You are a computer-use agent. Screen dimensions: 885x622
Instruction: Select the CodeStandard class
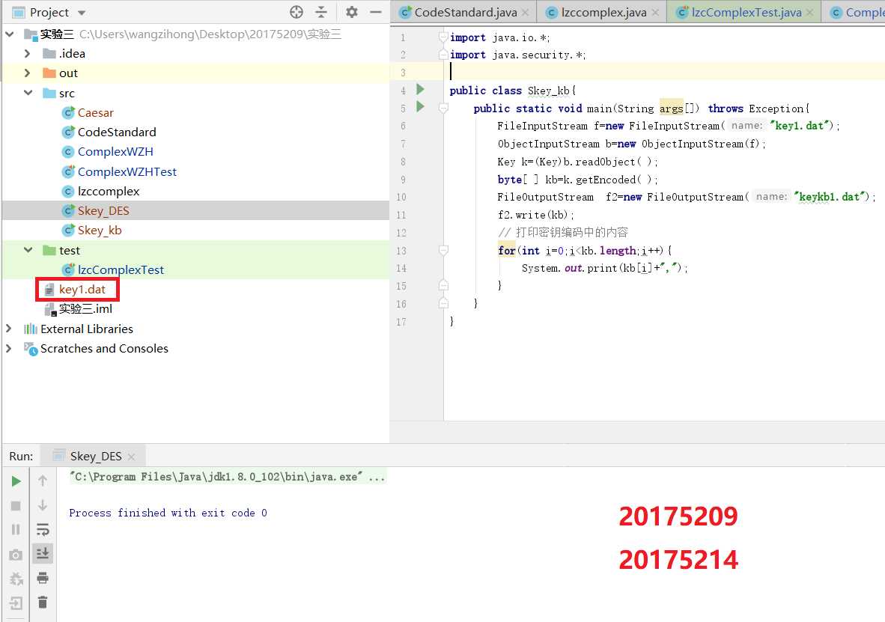point(117,132)
